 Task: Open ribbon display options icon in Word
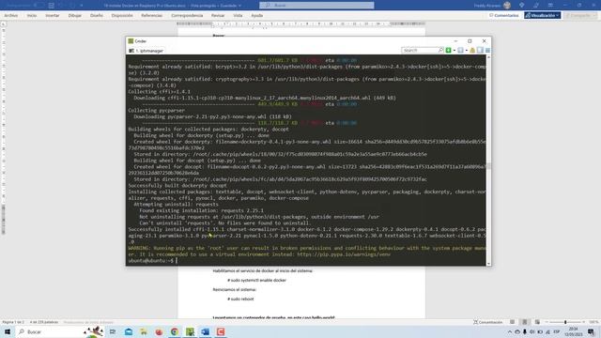click(x=550, y=6)
